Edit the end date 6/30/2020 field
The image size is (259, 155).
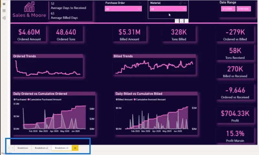tap(243, 9)
